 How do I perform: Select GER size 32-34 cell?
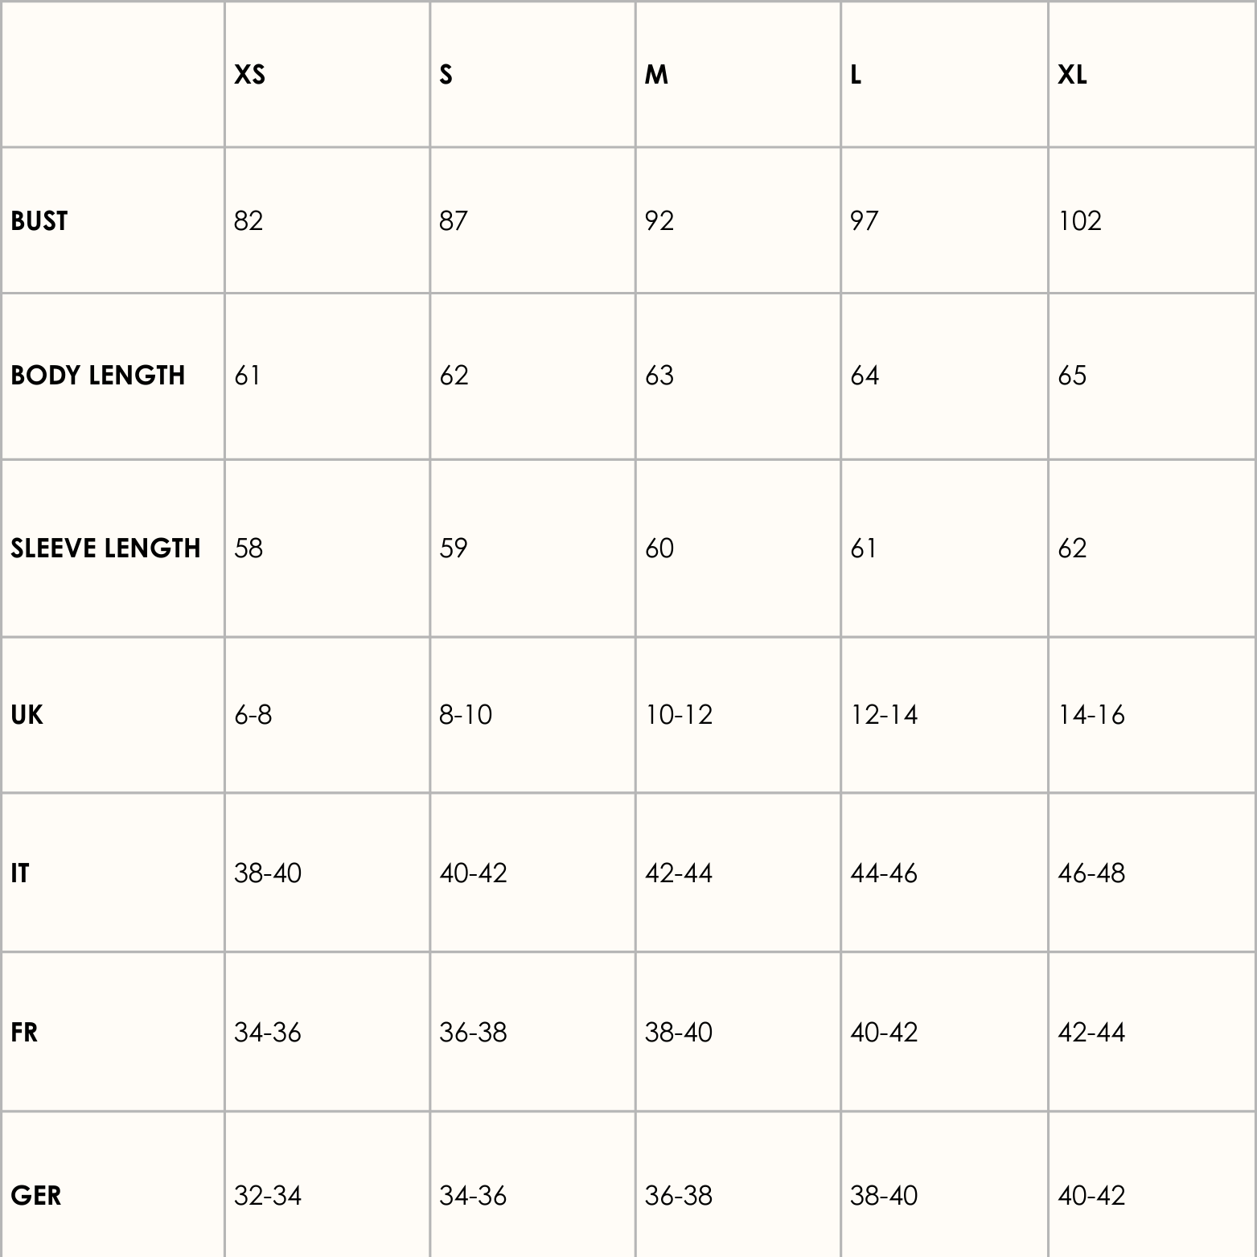tap(268, 1196)
